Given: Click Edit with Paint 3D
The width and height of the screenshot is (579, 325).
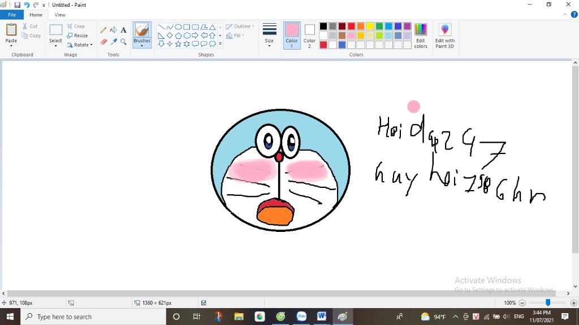Looking at the screenshot, I should coord(444,36).
